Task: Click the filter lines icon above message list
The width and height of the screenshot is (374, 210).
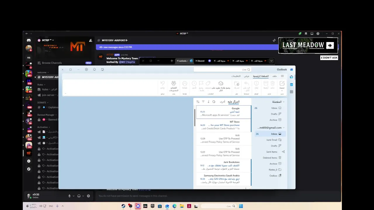Action: click(203, 101)
